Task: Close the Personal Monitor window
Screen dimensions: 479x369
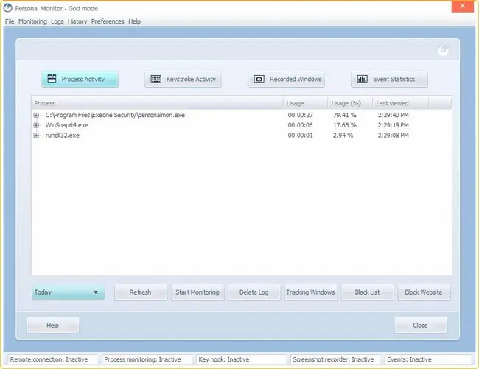Action: coord(462,7)
